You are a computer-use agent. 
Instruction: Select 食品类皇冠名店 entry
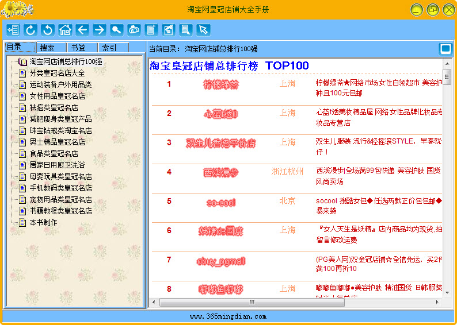(54, 153)
